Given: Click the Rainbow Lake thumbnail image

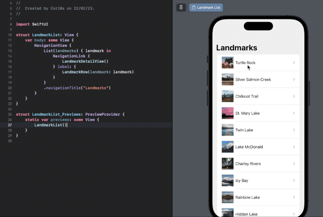Looking at the screenshot, I should pyautogui.click(x=228, y=198).
